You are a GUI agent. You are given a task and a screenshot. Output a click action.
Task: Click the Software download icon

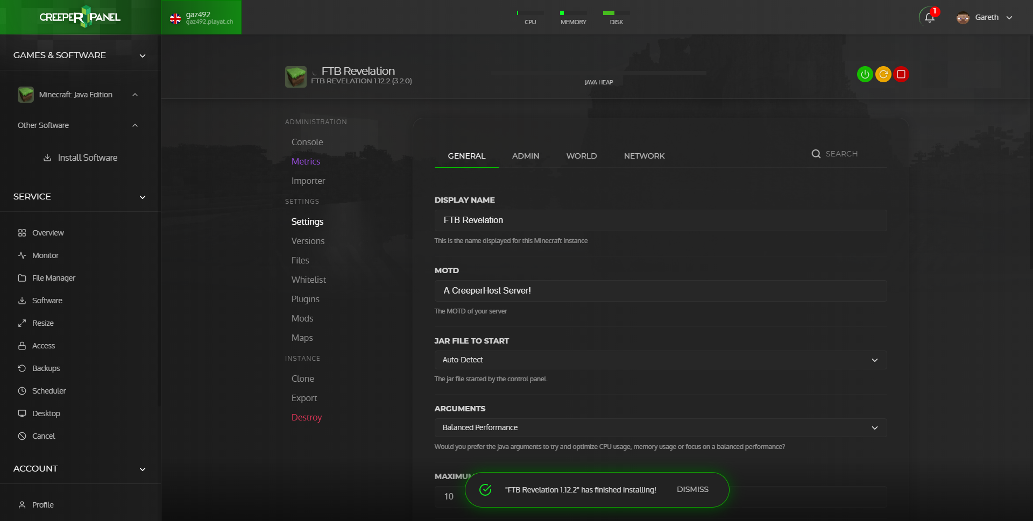(22, 301)
